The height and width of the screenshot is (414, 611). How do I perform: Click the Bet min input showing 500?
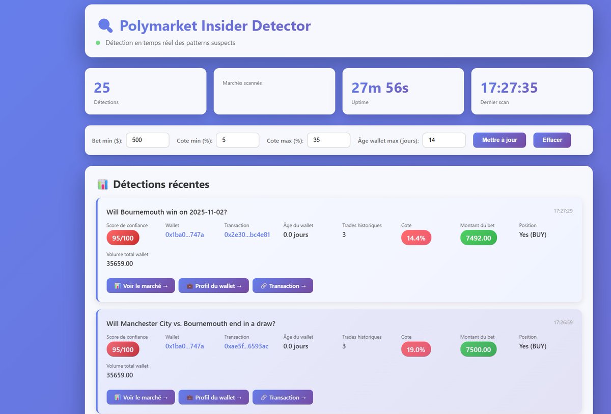tap(148, 140)
